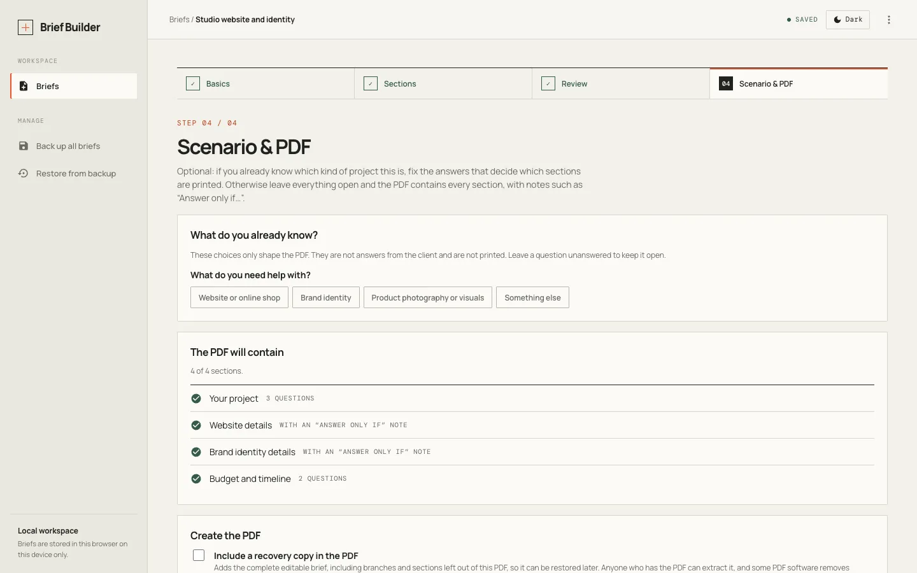Follow the Briefs breadcrumb link
The height and width of the screenshot is (573, 917).
coord(179,20)
